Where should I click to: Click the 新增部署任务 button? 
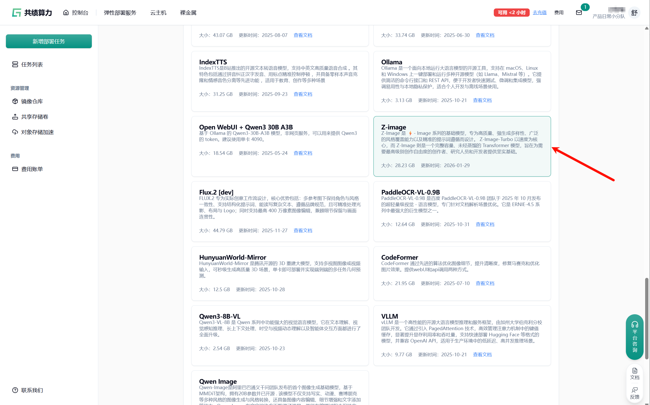[49, 41]
